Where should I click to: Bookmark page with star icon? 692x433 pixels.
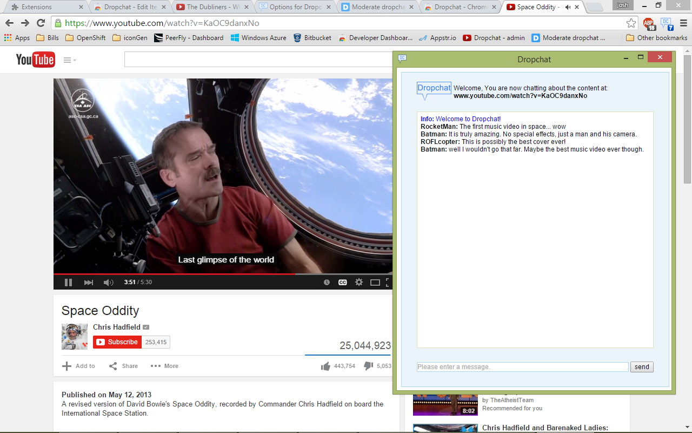(631, 23)
